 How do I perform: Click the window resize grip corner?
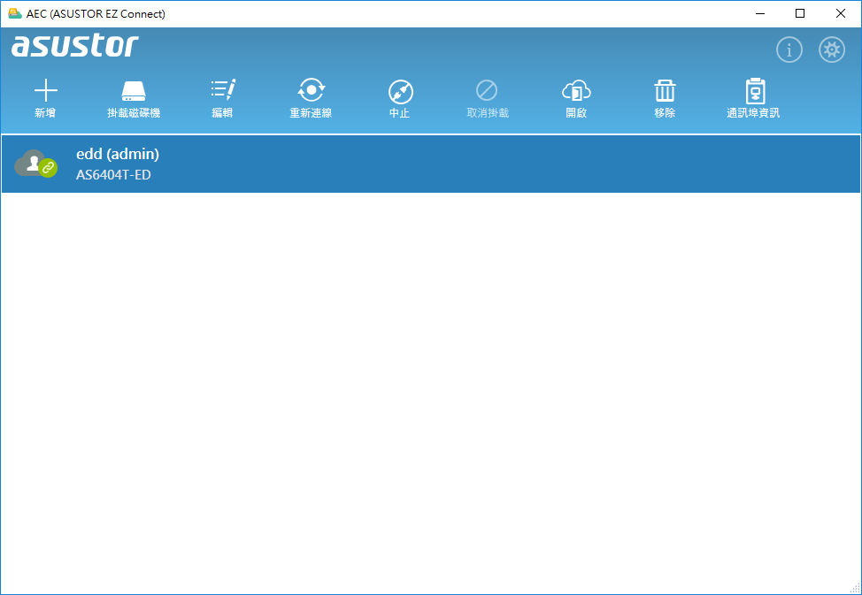855,588
